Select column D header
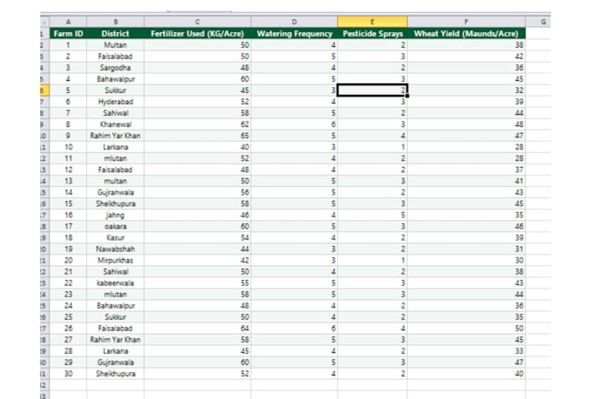591x399 pixels. 294,22
